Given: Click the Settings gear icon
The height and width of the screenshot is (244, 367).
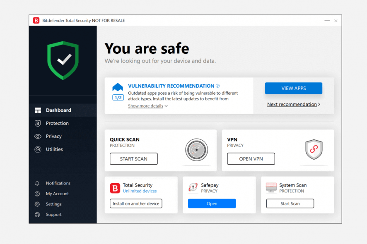Looking at the screenshot, I should pyautogui.click(x=37, y=204).
